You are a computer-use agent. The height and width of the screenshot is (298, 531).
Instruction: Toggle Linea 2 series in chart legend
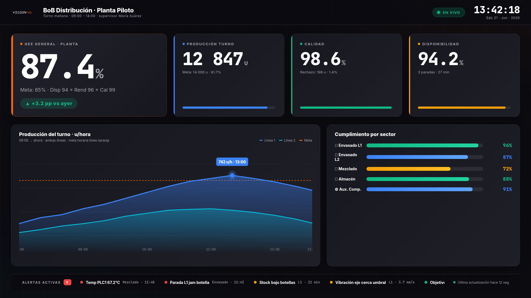click(x=287, y=140)
